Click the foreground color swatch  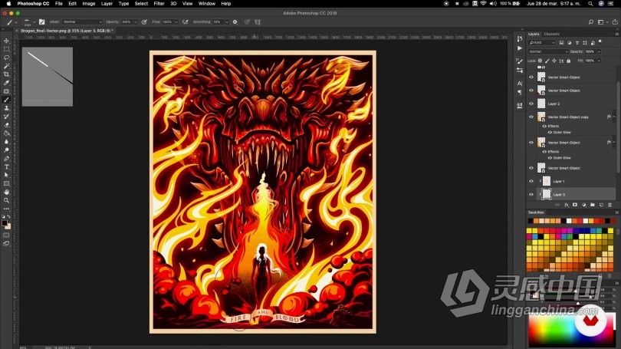(5, 223)
